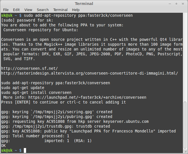Open the Terminal menu
Screen dimensions: 188x154
click(60, 10)
